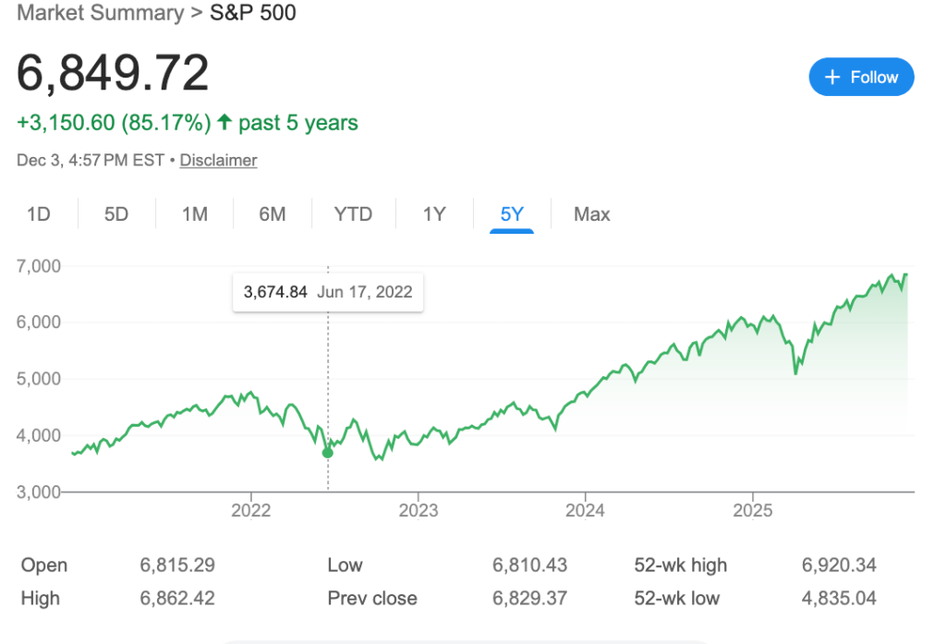The width and height of the screenshot is (946, 644).
Task: Show the 1Y chart range
Action: coord(434,214)
